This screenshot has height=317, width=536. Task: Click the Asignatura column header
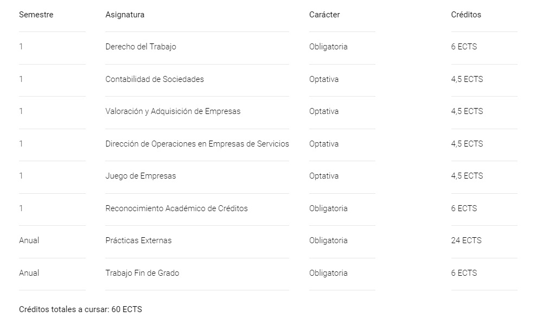coord(125,15)
